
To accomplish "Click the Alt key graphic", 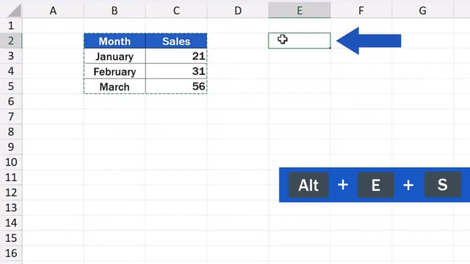I will point(308,185).
